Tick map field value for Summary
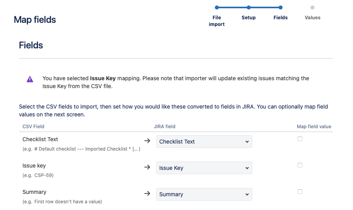 (300, 192)
